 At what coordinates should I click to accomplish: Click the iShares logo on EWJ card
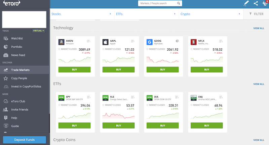194,98
